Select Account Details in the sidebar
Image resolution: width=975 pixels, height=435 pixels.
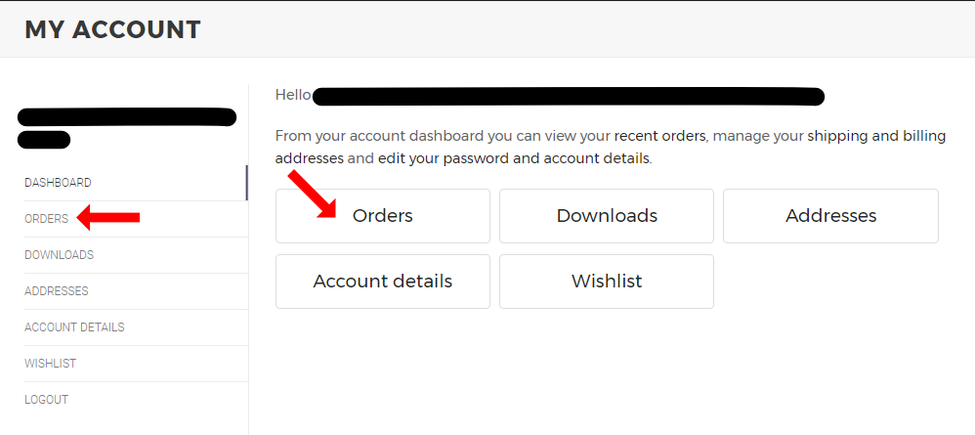coord(74,327)
